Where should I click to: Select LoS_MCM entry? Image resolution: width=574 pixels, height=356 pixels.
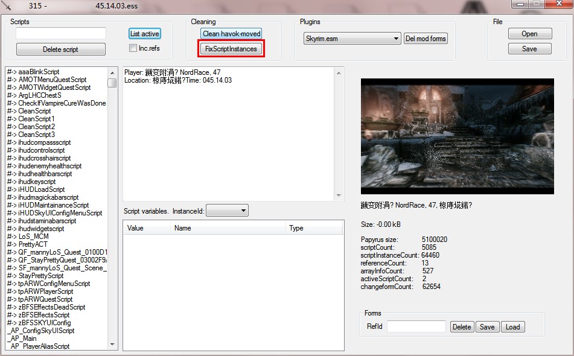click(x=28, y=237)
